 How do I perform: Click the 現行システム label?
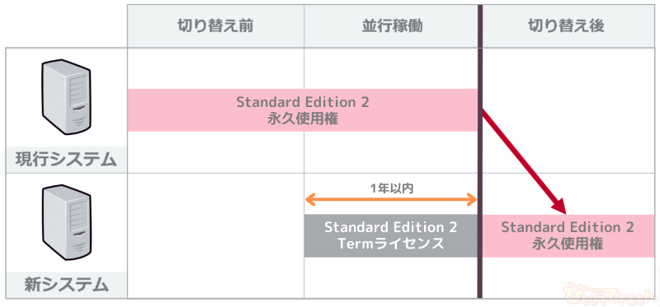point(66,160)
